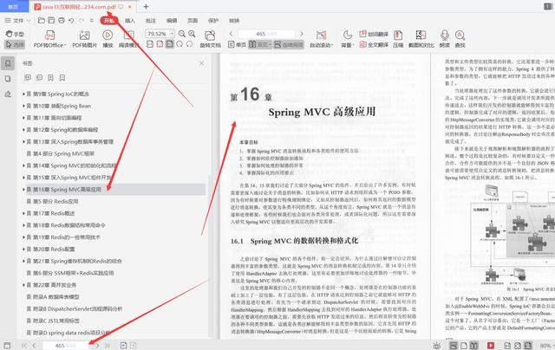
Task: Open the PDF转Office converter
Action: point(49,39)
